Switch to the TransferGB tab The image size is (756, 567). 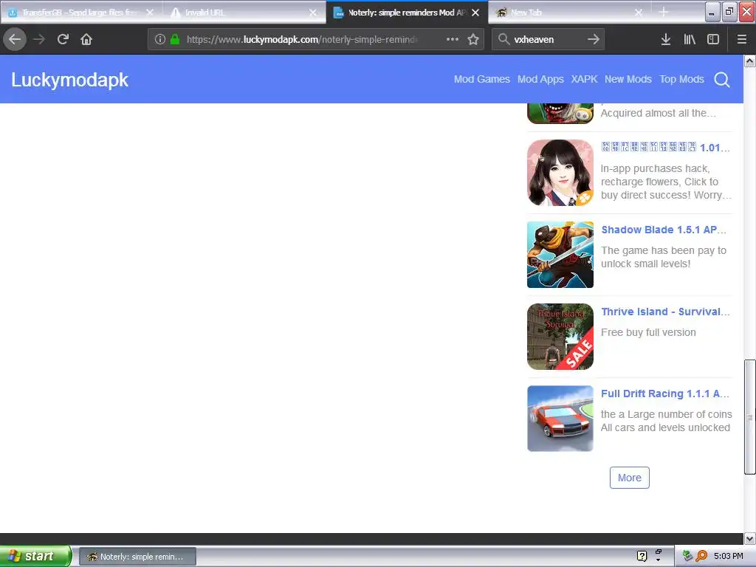tap(80, 13)
